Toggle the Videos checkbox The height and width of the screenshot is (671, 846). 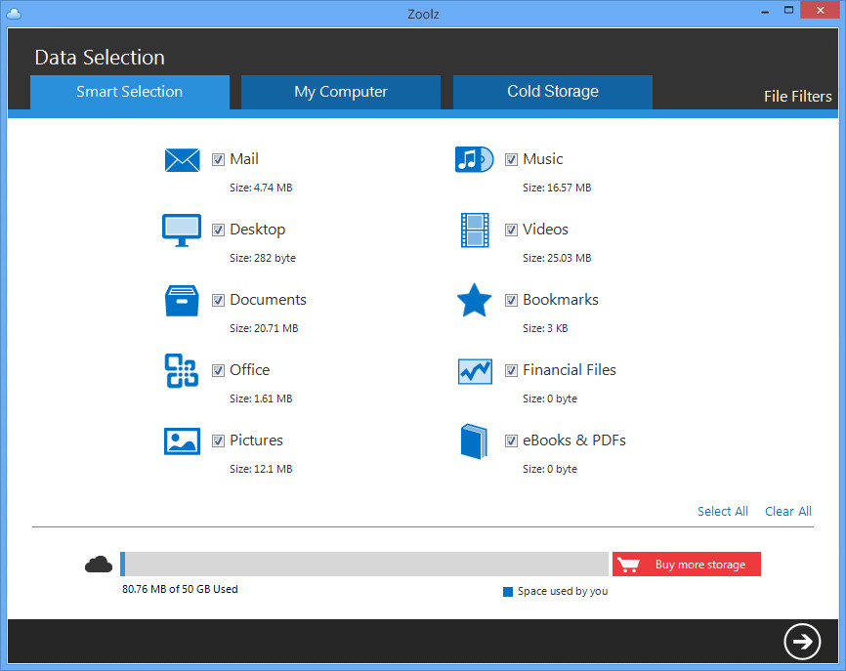point(511,230)
